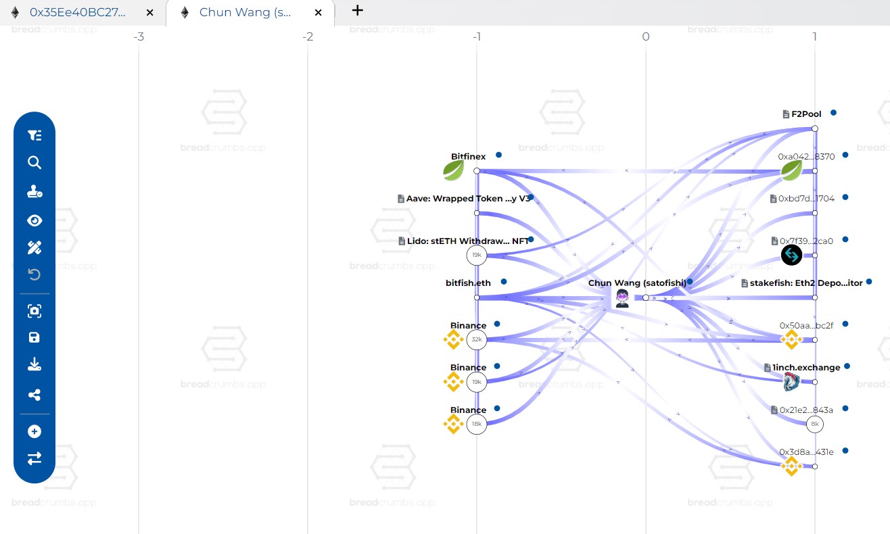890x534 pixels.
Task: Save the graph using the floppy disk icon
Action: tap(34, 337)
